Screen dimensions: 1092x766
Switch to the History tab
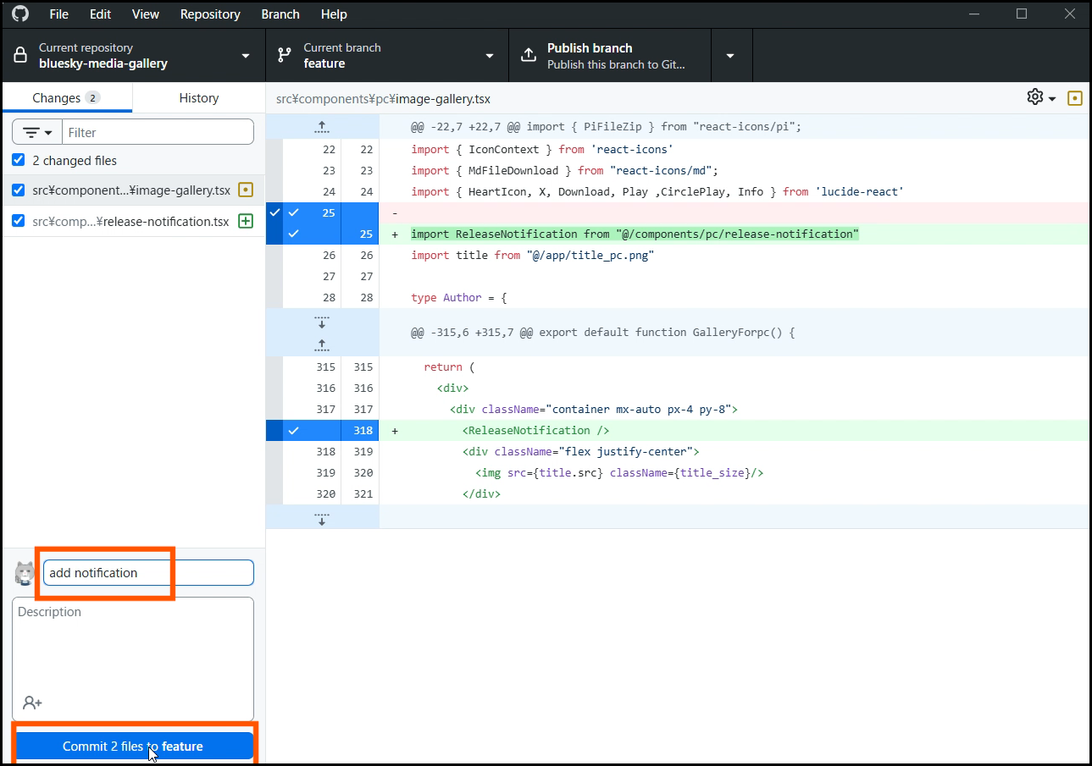198,98
